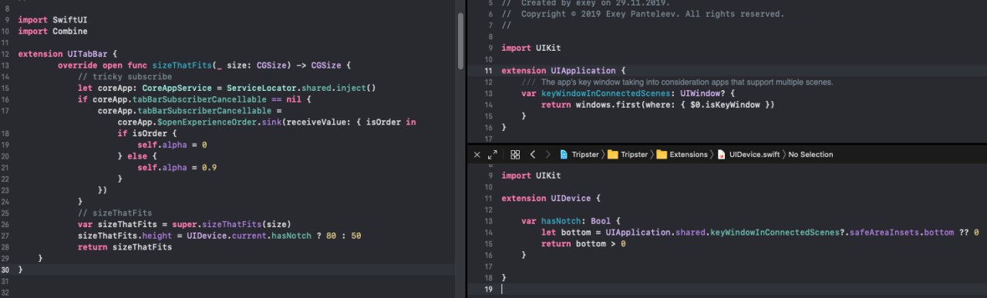Expand the assistant editor to full size
Viewport: 987px width, 298px height.
[x=493, y=154]
